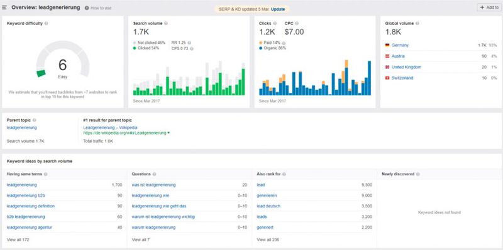Screen dimensions: 503x250
Task: Click the Parent topic info icon
Action: [35, 120]
